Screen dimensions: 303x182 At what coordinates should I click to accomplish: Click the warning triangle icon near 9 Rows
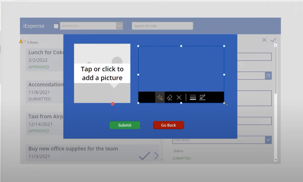[21, 41]
